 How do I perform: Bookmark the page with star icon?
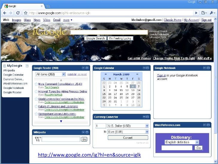pyautogui.click(x=25, y=13)
